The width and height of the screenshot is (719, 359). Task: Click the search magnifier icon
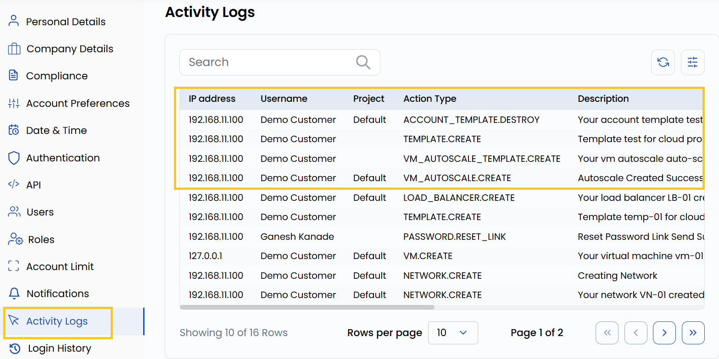(x=362, y=62)
